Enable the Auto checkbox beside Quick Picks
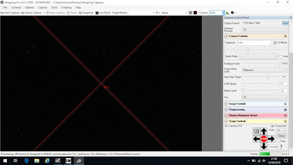Viewport: 293px width, 165px height. [x=281, y=56]
